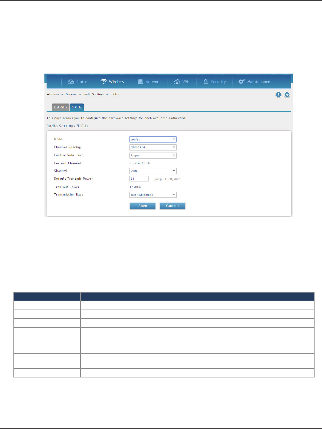Image resolution: width=322 pixels, height=429 pixels.
Task: Open the Wireless menu
Action: pyautogui.click(x=112, y=82)
